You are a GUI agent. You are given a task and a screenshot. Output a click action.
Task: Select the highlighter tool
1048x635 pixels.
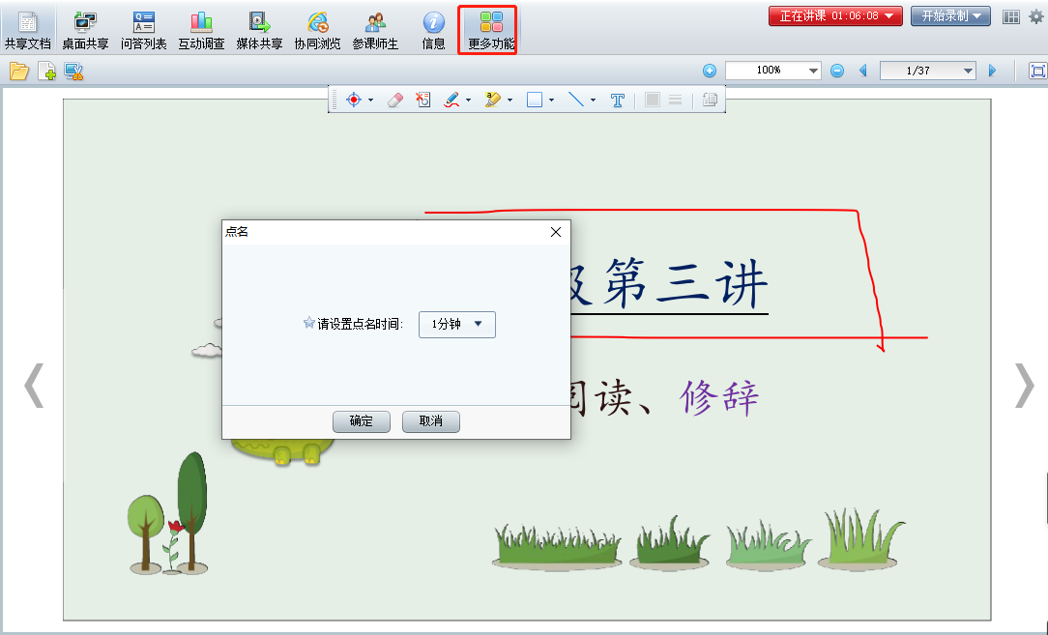point(493,100)
